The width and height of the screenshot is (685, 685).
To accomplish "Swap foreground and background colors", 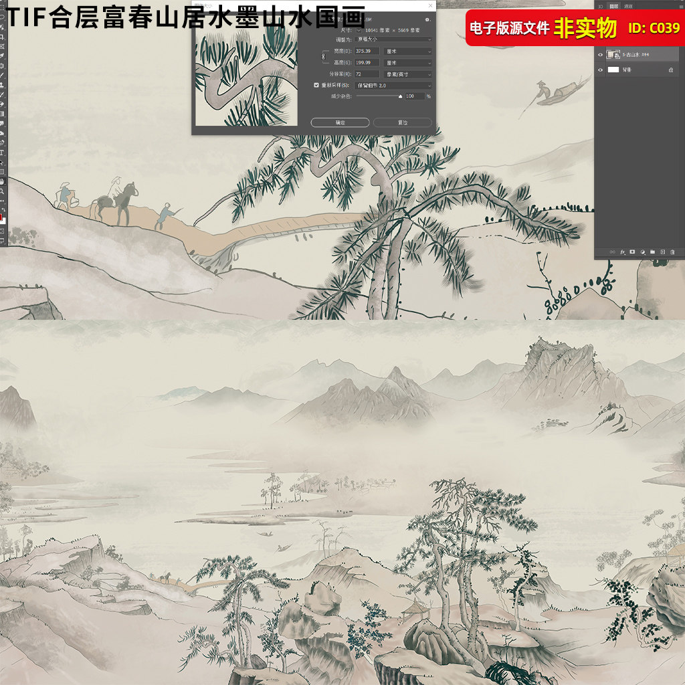I will coord(3,210).
